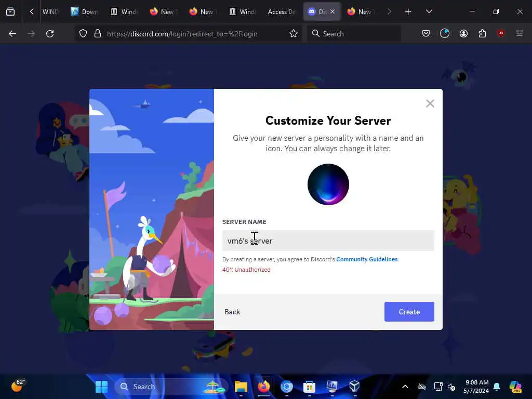This screenshot has height=399, width=532.
Task: Expand the list all tabs dropdown
Action: (429, 11)
